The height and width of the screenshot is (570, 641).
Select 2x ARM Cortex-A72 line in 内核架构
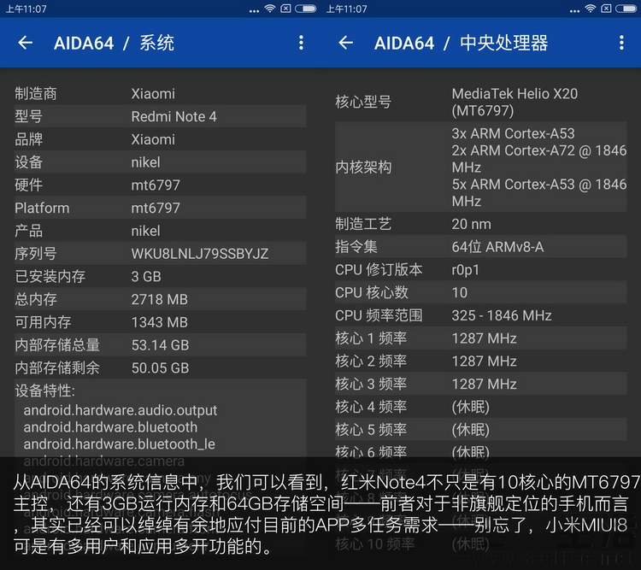[x=538, y=159]
